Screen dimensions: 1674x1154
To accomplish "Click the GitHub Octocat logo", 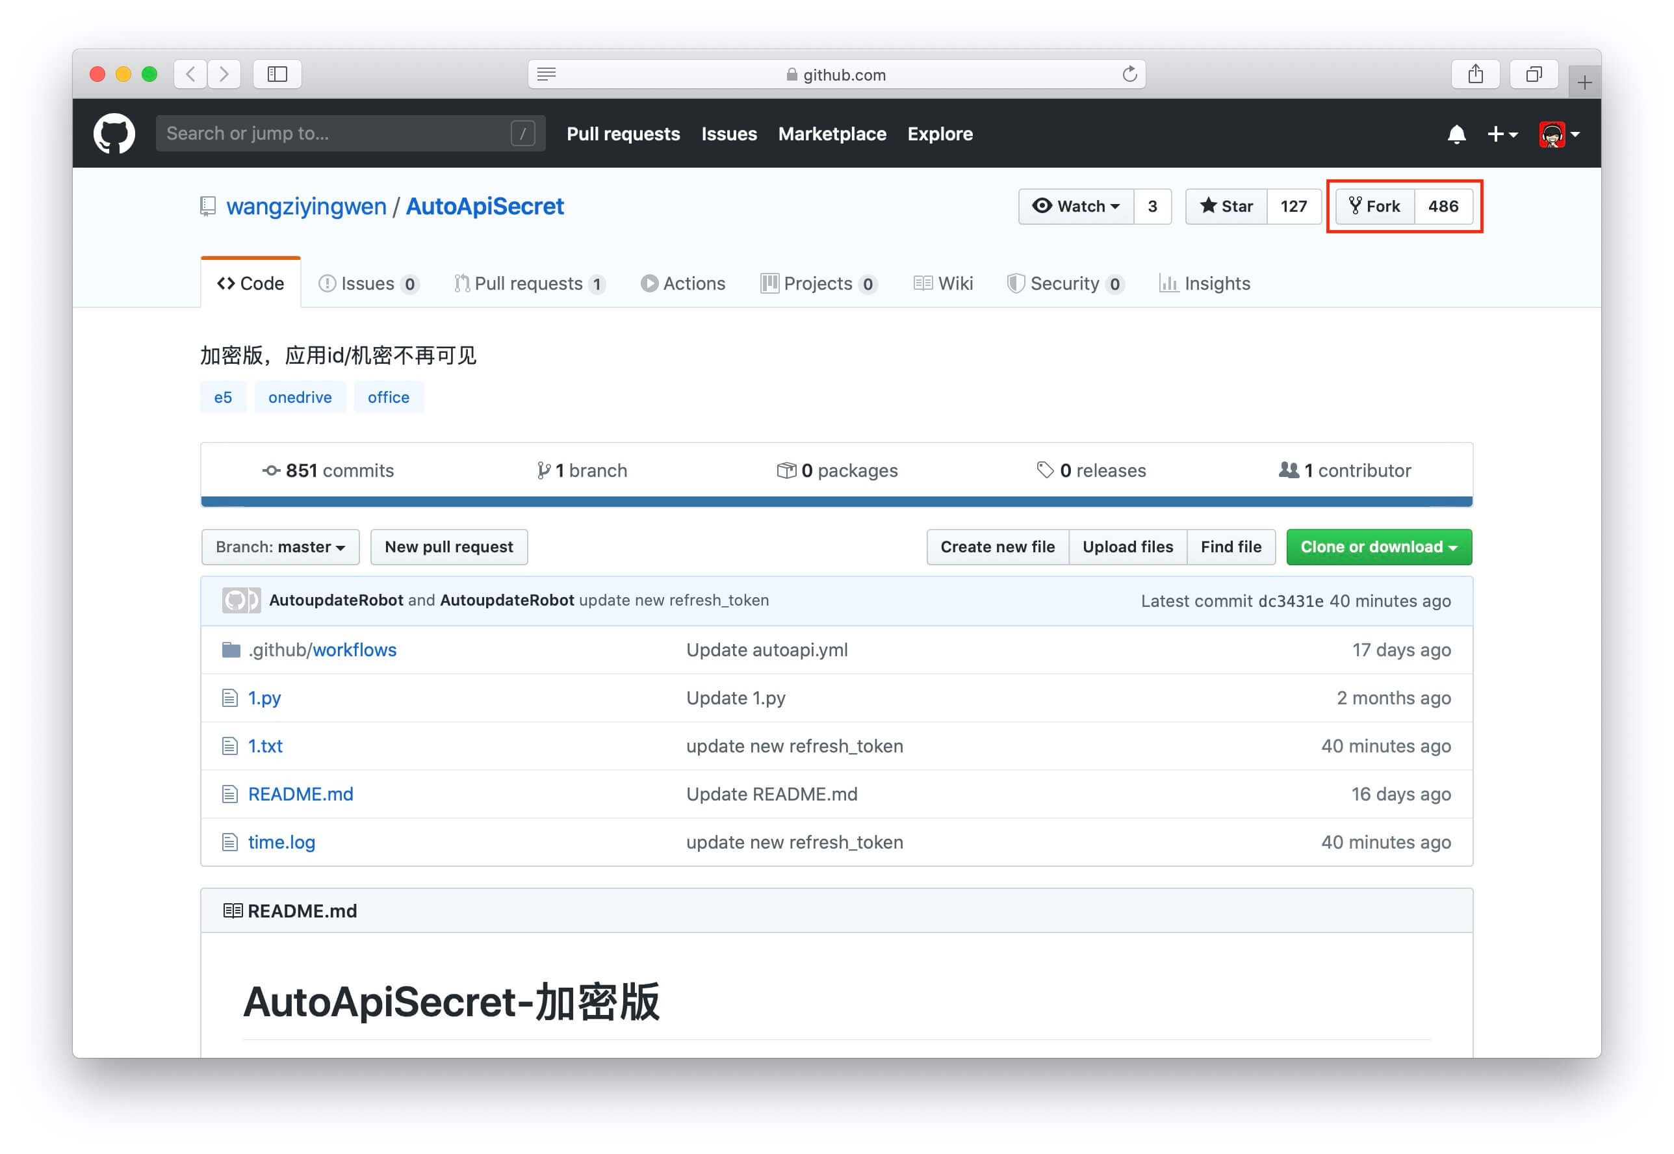I will [x=114, y=133].
